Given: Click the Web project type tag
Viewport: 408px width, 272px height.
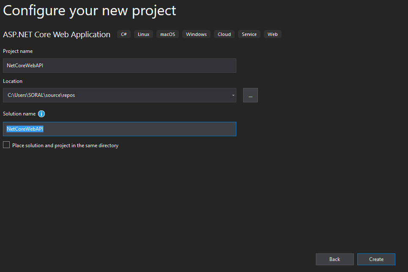Looking at the screenshot, I should (x=272, y=34).
